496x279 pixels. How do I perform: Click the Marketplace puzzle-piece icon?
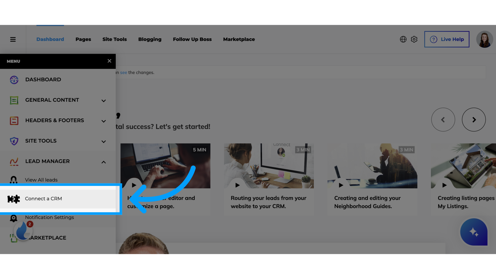coord(14,238)
